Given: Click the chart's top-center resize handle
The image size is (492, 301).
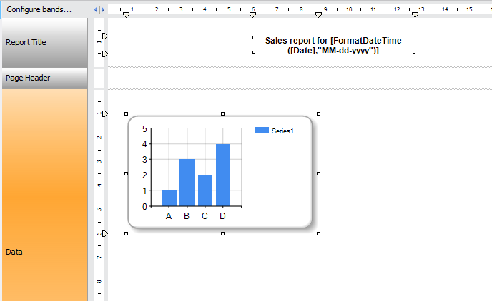Looking at the screenshot, I should (x=223, y=114).
